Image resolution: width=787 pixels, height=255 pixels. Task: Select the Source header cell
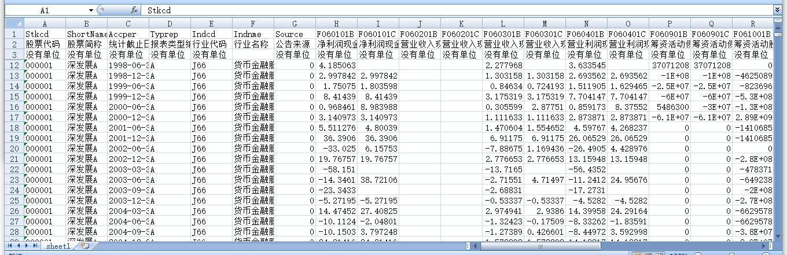[295, 34]
